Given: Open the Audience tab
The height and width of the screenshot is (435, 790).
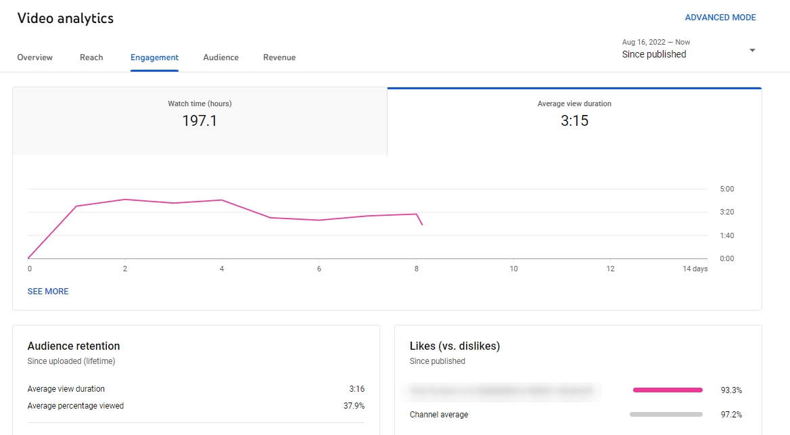Looking at the screenshot, I should (x=220, y=58).
